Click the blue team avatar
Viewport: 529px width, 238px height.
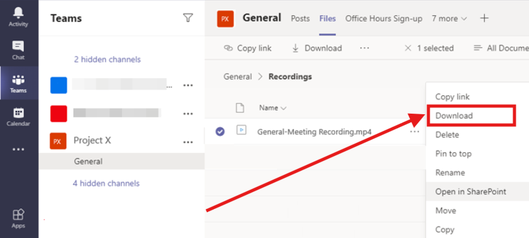pos(59,85)
